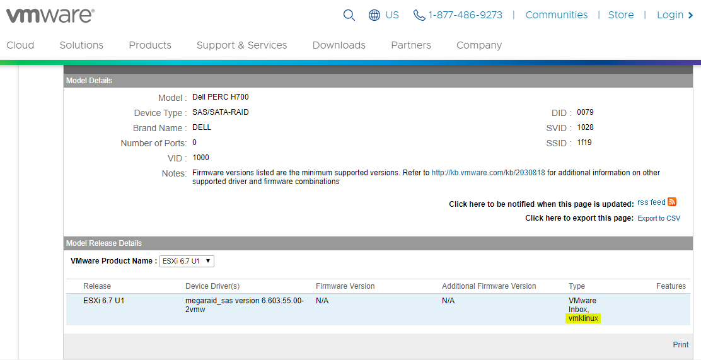Click the Device Driver(s) column header
Image resolution: width=701 pixels, height=360 pixels.
(212, 286)
